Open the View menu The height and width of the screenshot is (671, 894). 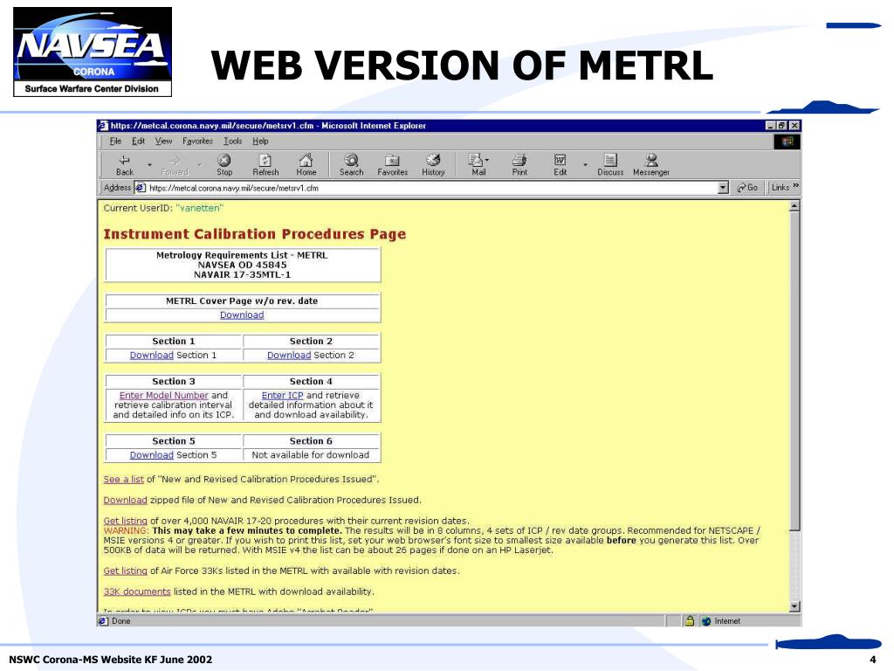click(163, 141)
